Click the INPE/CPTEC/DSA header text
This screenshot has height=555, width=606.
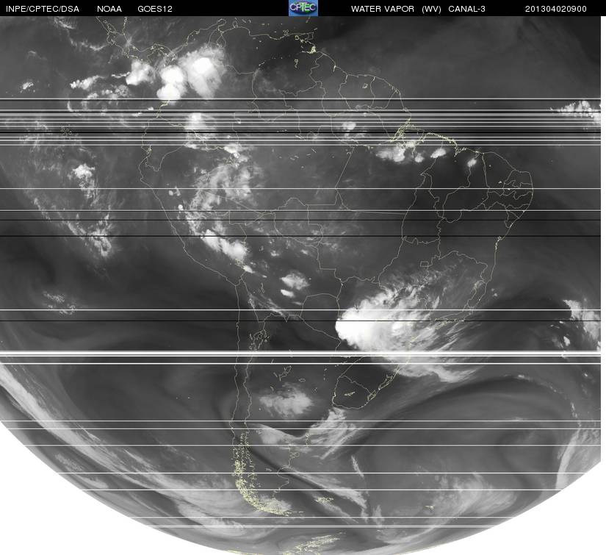43,9
